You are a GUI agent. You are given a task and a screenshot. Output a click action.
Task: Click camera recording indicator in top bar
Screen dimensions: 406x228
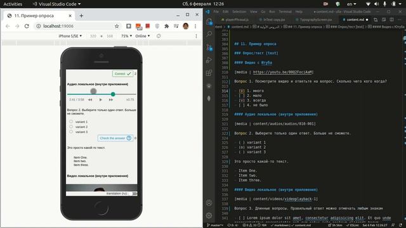pos(325,4)
